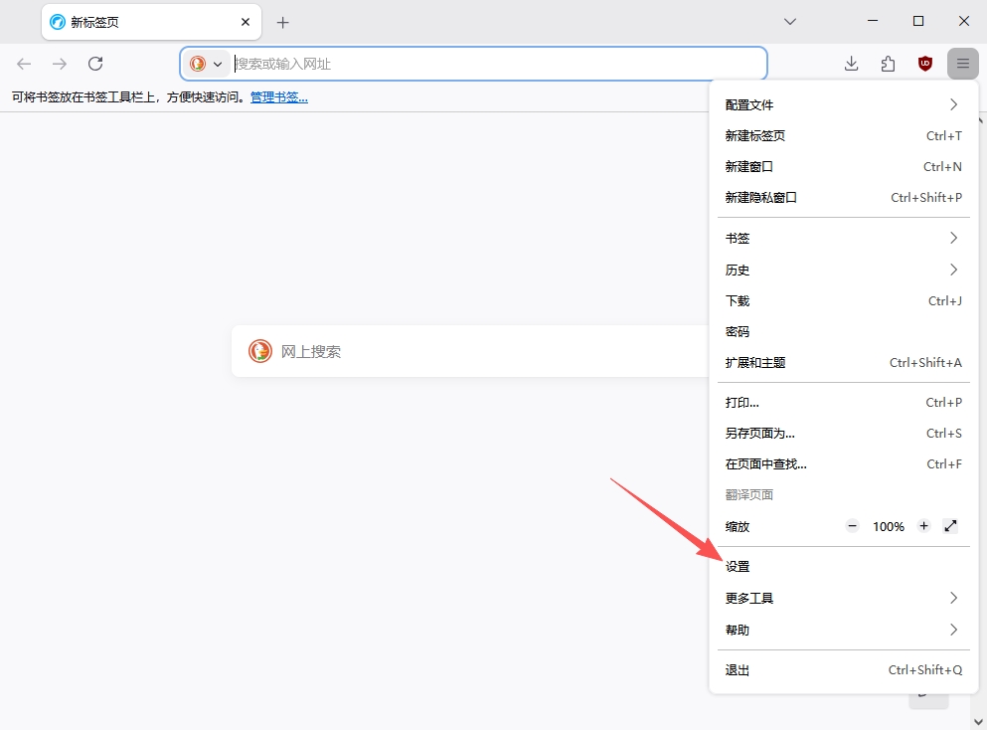Select 设置 from the menu
This screenshot has height=730, width=987.
pyautogui.click(x=844, y=566)
